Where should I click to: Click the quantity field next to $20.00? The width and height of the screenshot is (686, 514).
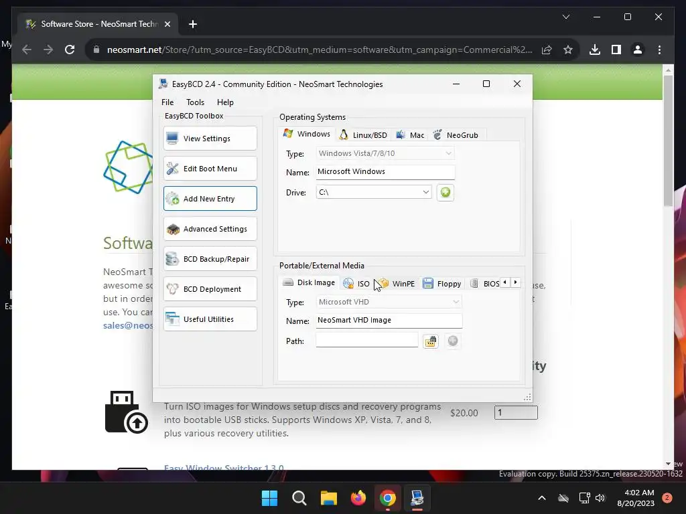pos(516,412)
